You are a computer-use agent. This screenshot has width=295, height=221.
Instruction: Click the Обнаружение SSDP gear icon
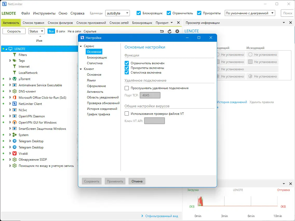(x=15, y=159)
